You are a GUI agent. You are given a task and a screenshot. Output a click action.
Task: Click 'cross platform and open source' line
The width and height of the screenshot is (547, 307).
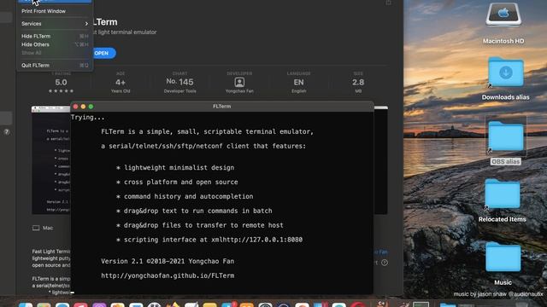click(x=177, y=182)
